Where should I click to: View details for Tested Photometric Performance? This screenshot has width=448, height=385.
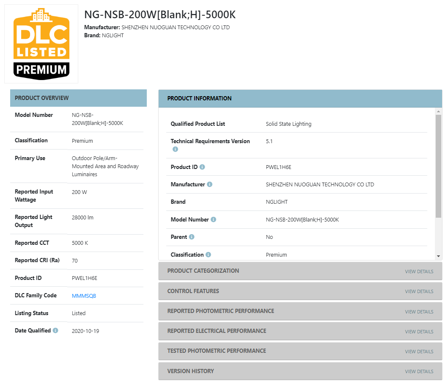point(419,352)
